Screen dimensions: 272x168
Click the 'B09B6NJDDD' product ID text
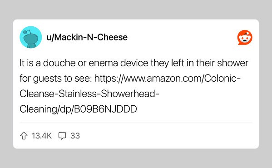pyautogui.click(x=106, y=109)
